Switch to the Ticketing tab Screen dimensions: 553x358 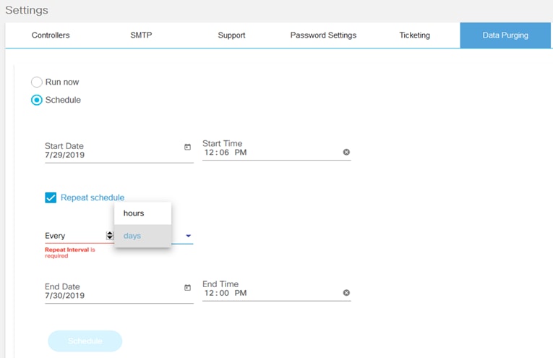pos(414,35)
